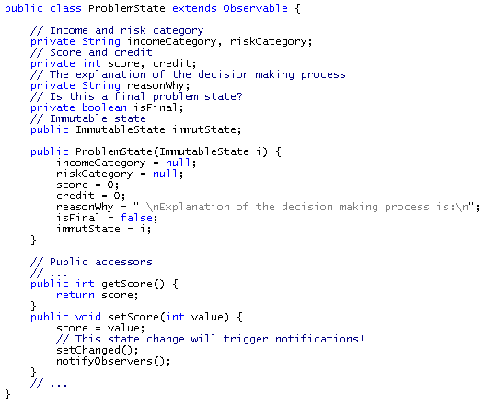This screenshot has width=485, height=404.
Task: Click the getScore method name
Action: coord(127,284)
